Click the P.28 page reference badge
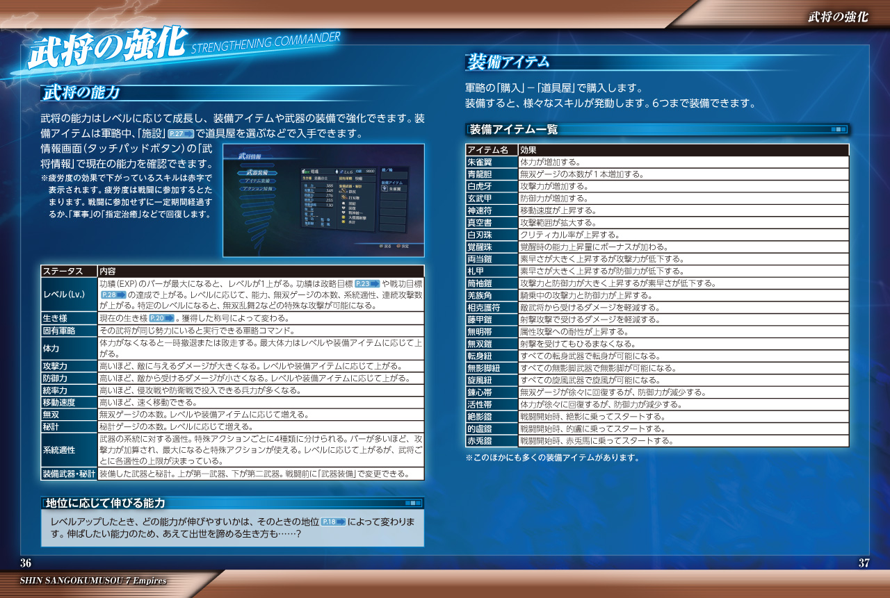This screenshot has height=598, width=890. pos(113,294)
